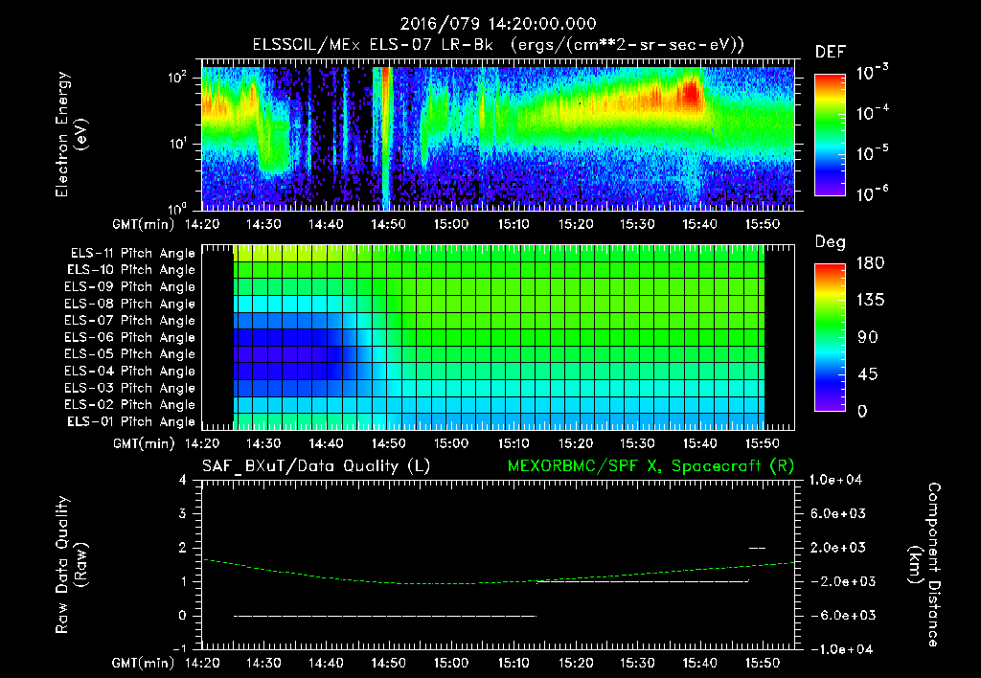Image resolution: width=981 pixels, height=678 pixels.
Task: Click the 135 tick on Deg scale
Action: [x=870, y=301]
